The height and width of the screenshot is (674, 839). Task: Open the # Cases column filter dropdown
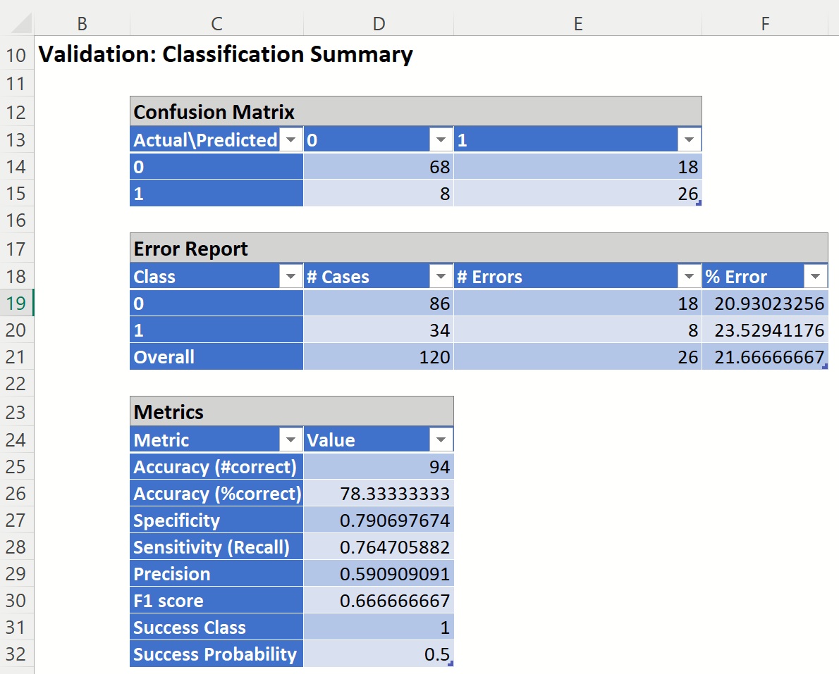(441, 277)
